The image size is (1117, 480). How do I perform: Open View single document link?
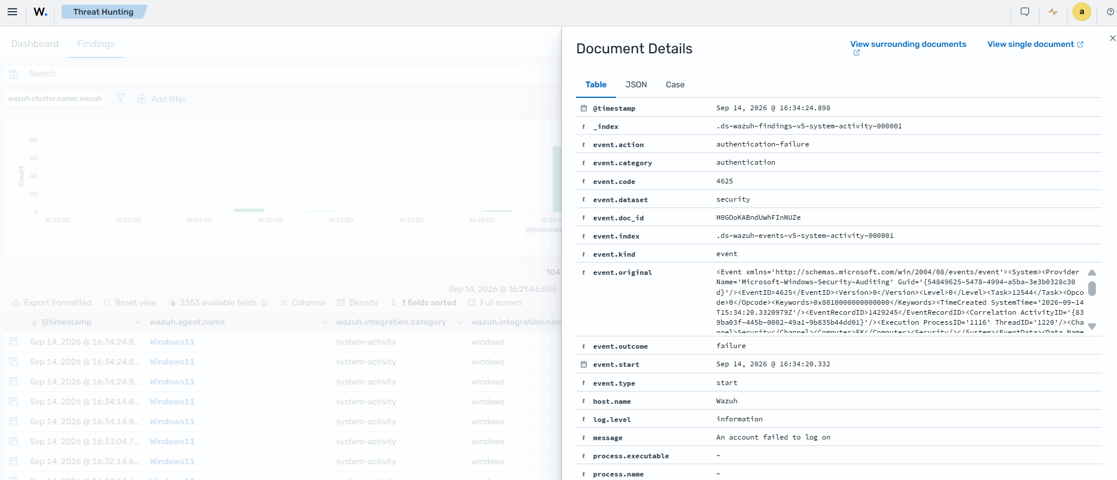(1035, 44)
